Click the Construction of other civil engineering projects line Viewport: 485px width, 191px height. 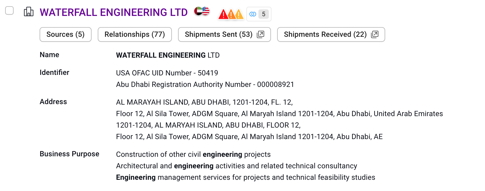tap(193, 154)
